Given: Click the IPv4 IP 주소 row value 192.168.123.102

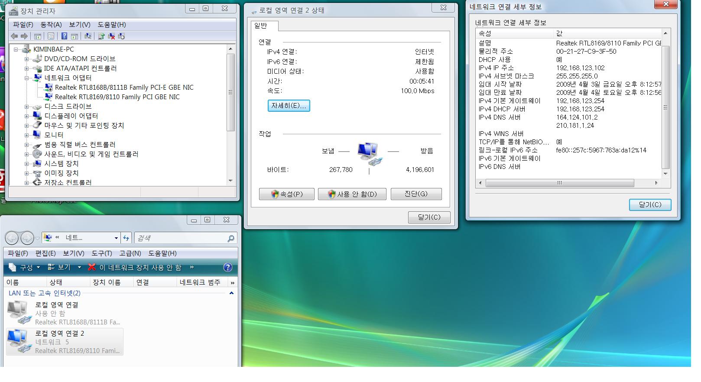Looking at the screenshot, I should (581, 68).
